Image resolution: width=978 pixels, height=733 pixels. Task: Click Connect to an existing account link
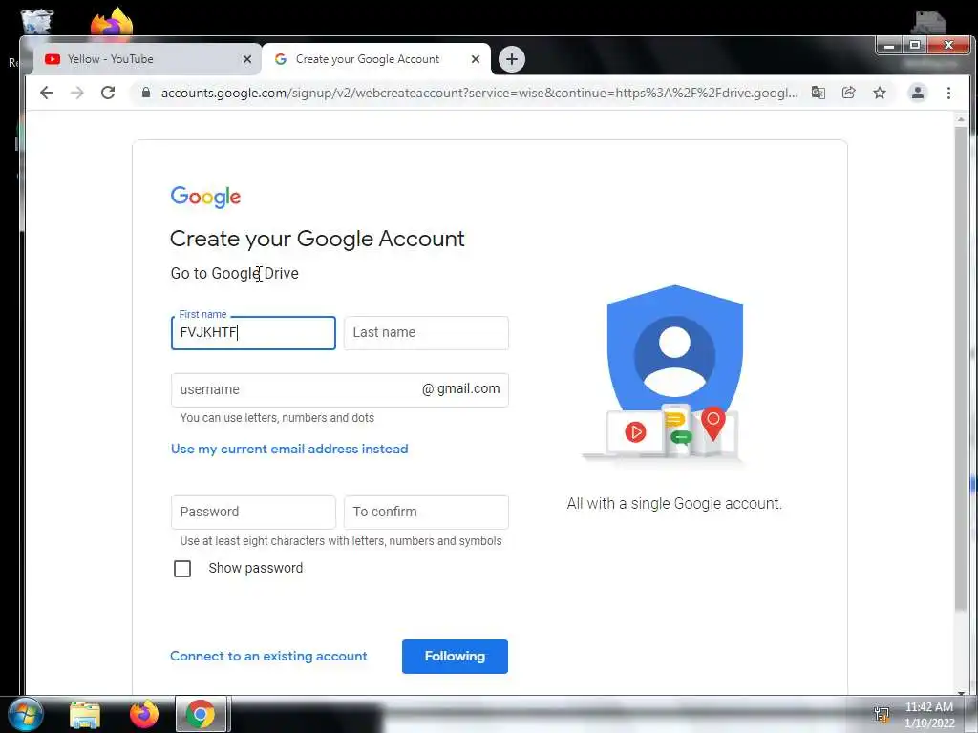pos(268,656)
